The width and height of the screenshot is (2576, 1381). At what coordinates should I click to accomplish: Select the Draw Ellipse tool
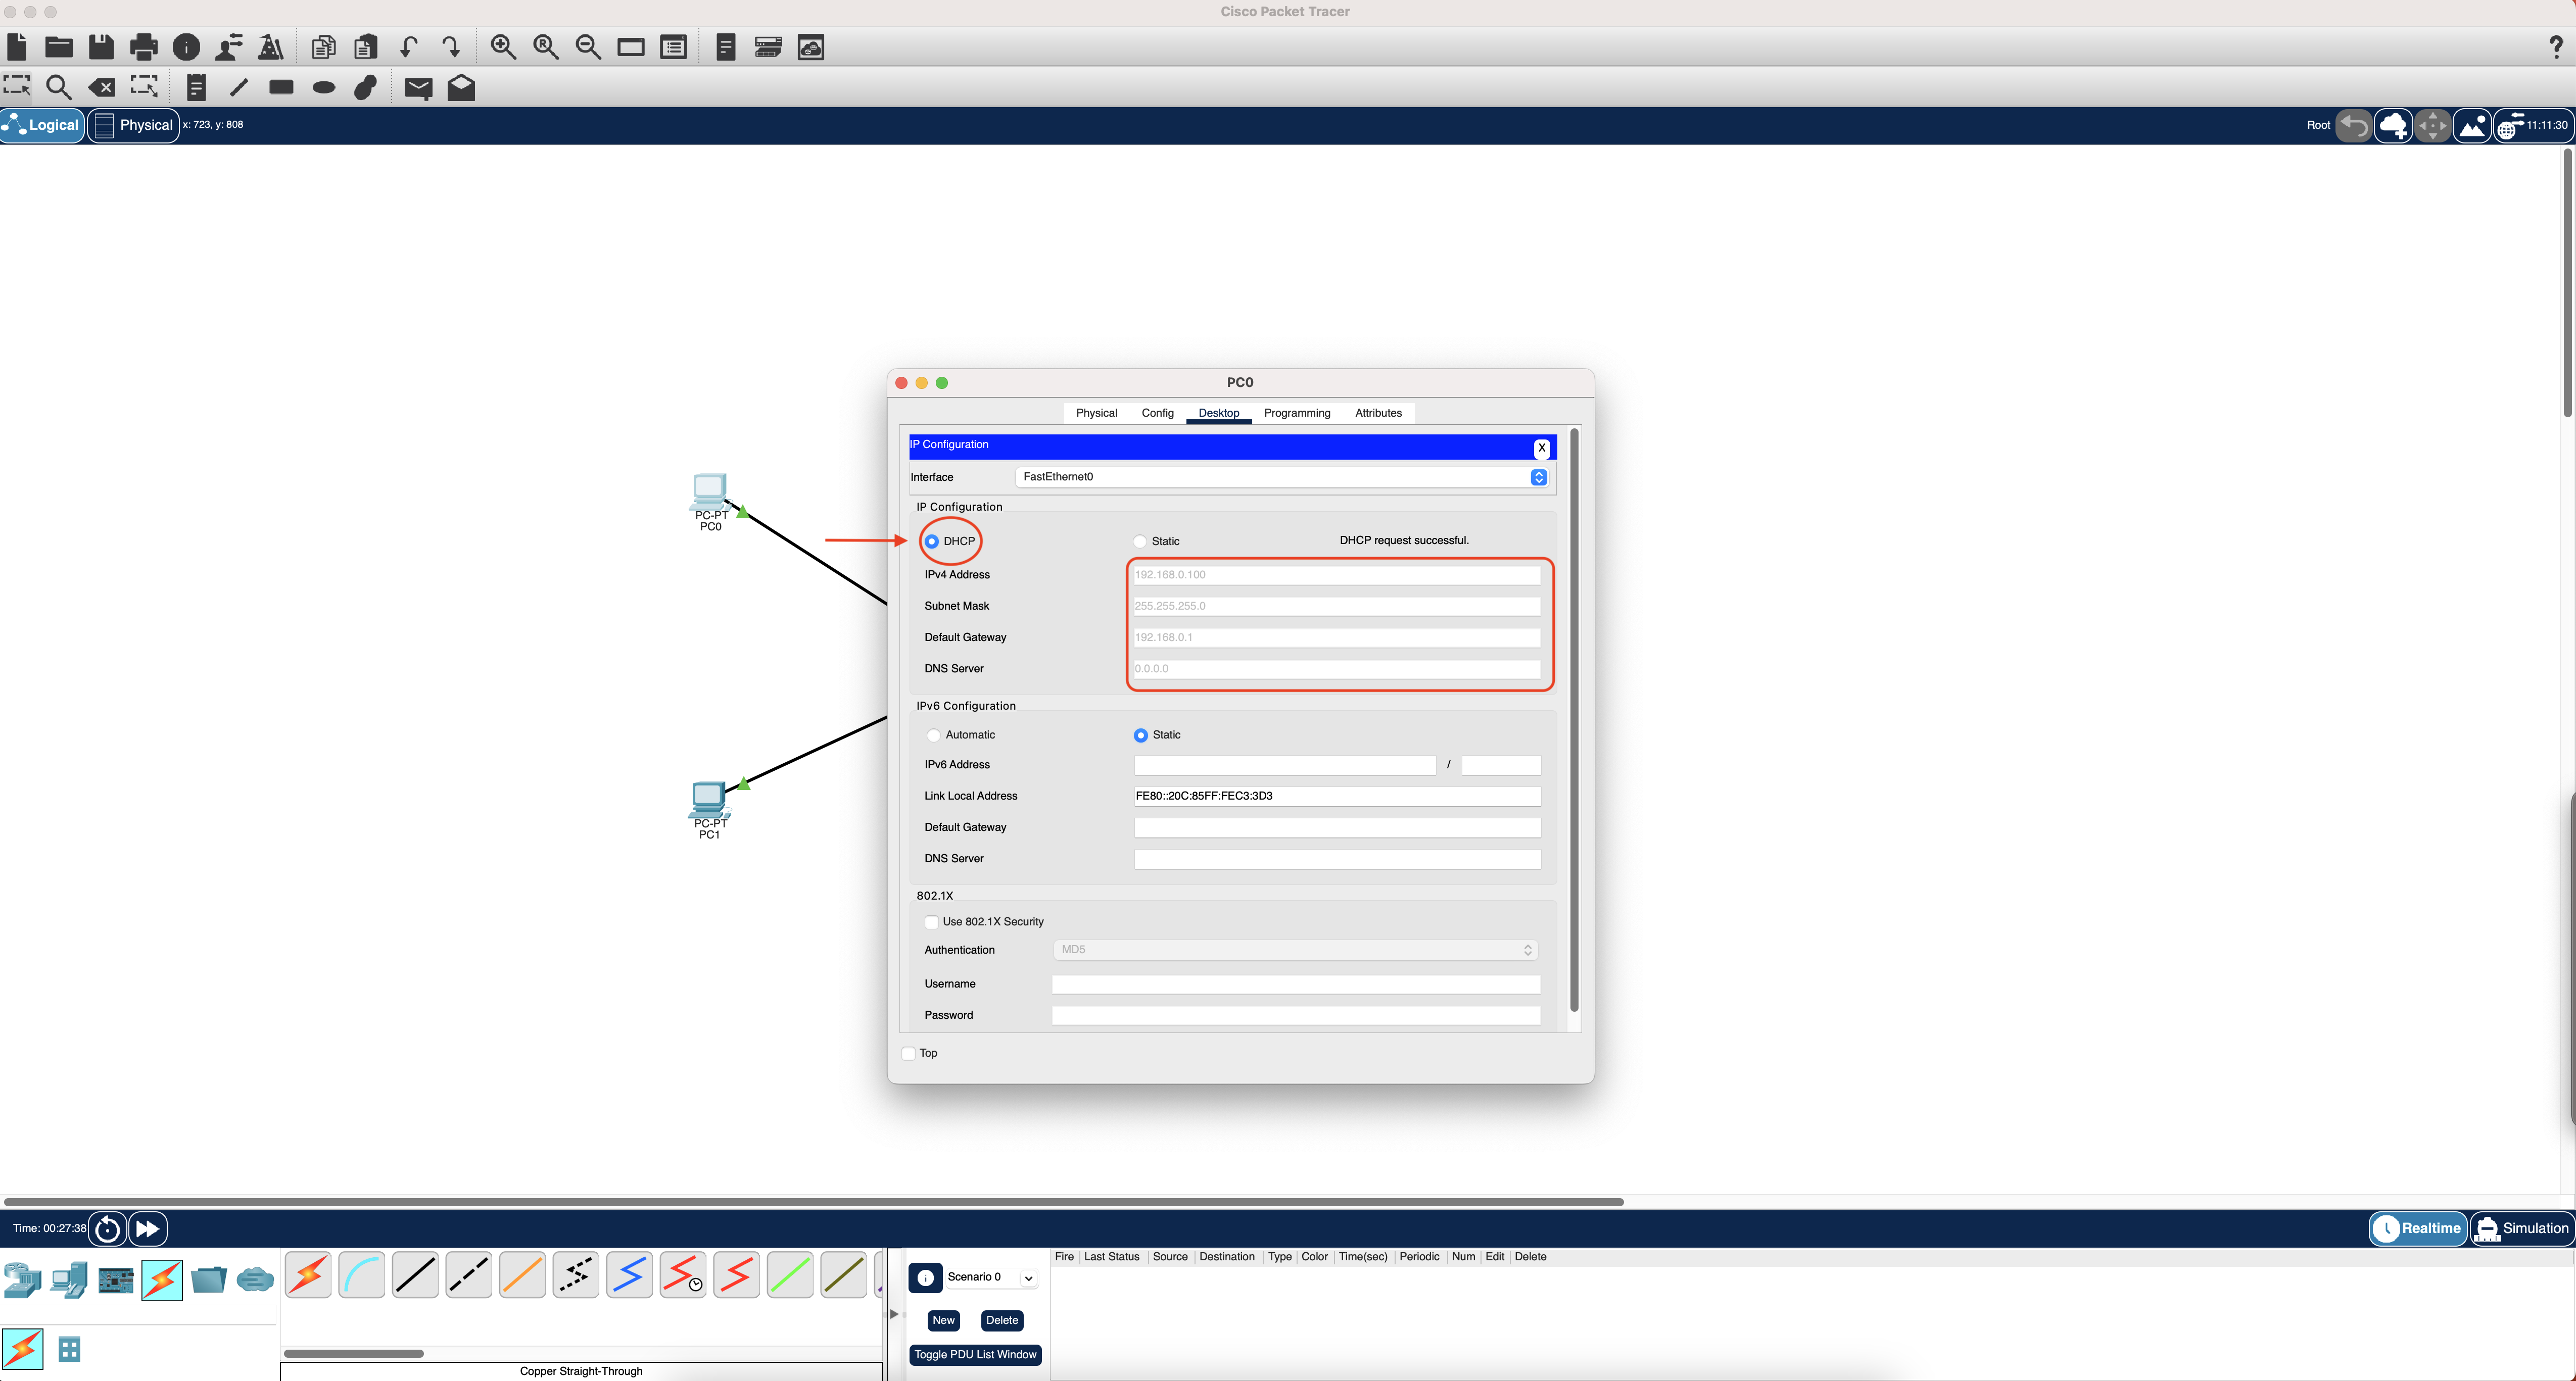[324, 88]
